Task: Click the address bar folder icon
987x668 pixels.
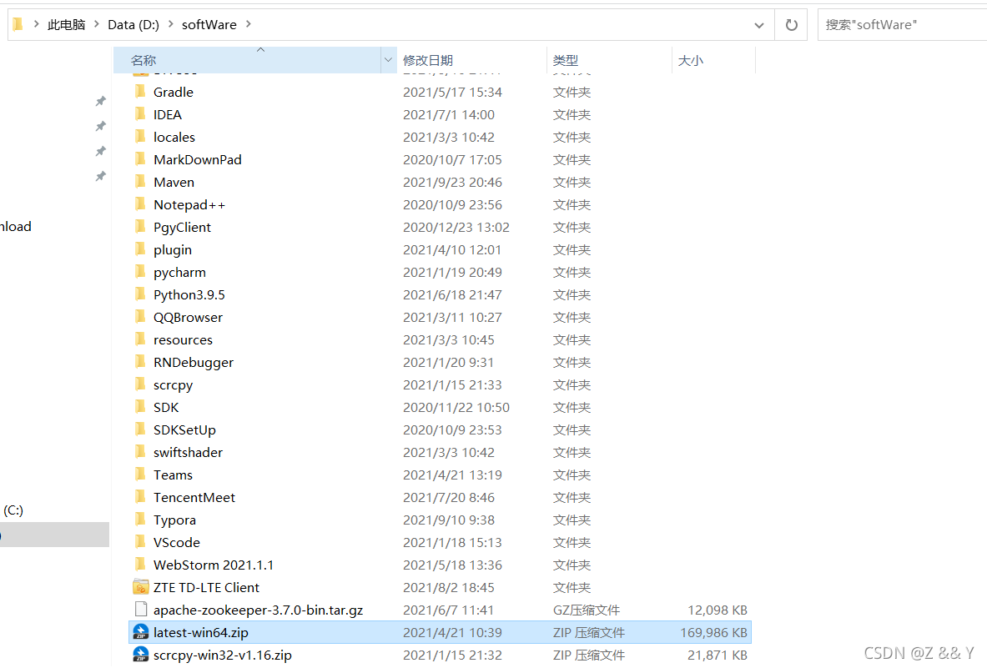Action: [x=18, y=24]
